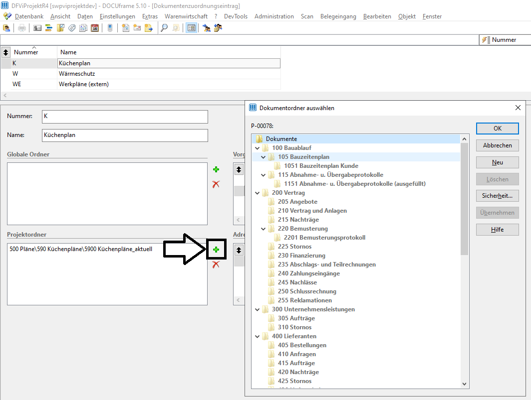Image resolution: width=531 pixels, height=400 pixels.
Task: Click the mobile phone toolbar icon
Action: coord(110,28)
